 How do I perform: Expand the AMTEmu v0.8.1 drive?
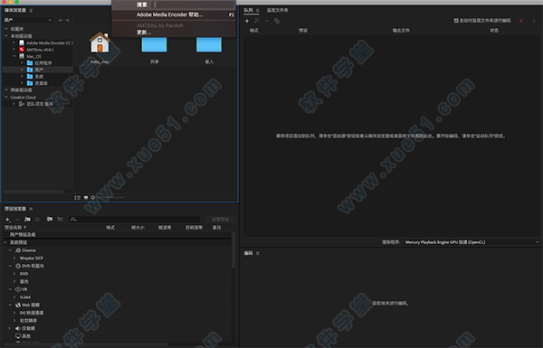click(x=14, y=50)
